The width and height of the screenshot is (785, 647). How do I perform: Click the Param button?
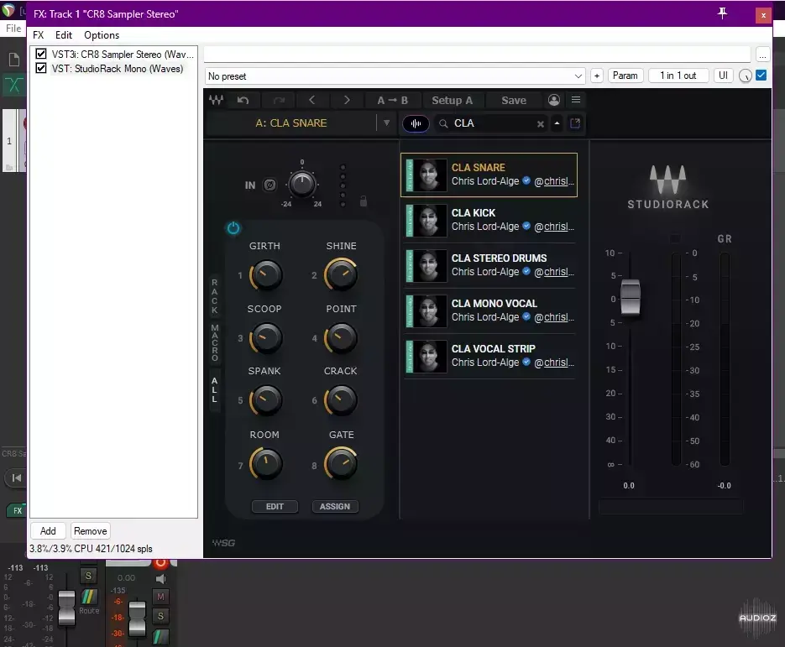click(x=625, y=76)
